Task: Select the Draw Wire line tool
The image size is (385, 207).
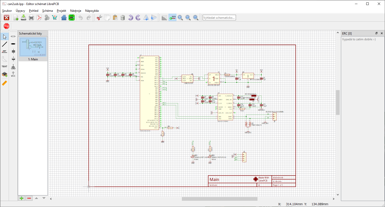Action: click(x=5, y=44)
